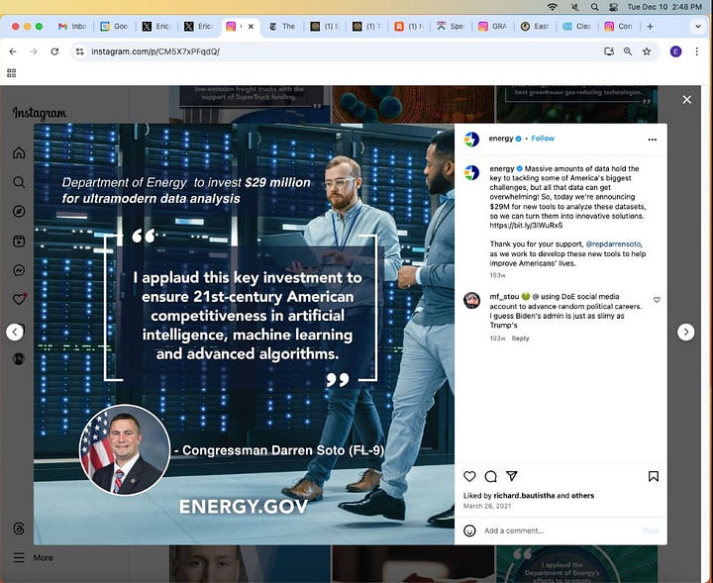Like the post with heart icon
The image size is (713, 583).
point(469,476)
